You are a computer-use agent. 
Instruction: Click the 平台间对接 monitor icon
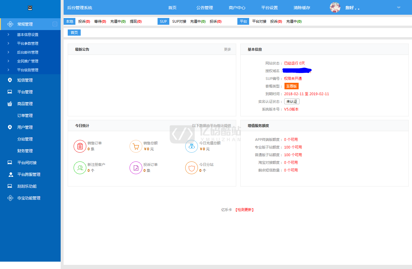pos(10,163)
